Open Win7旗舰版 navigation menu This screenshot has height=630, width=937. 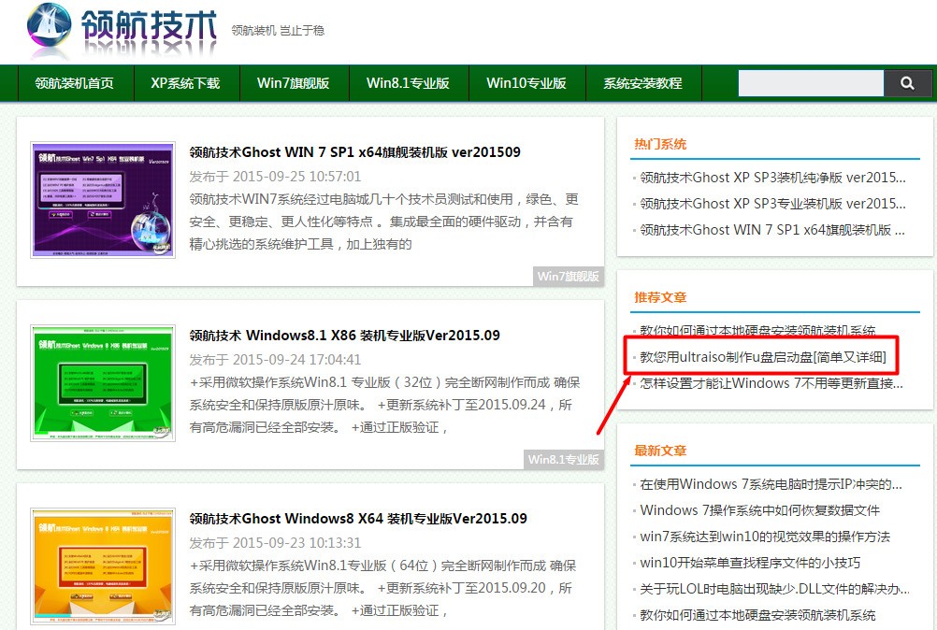pos(293,83)
